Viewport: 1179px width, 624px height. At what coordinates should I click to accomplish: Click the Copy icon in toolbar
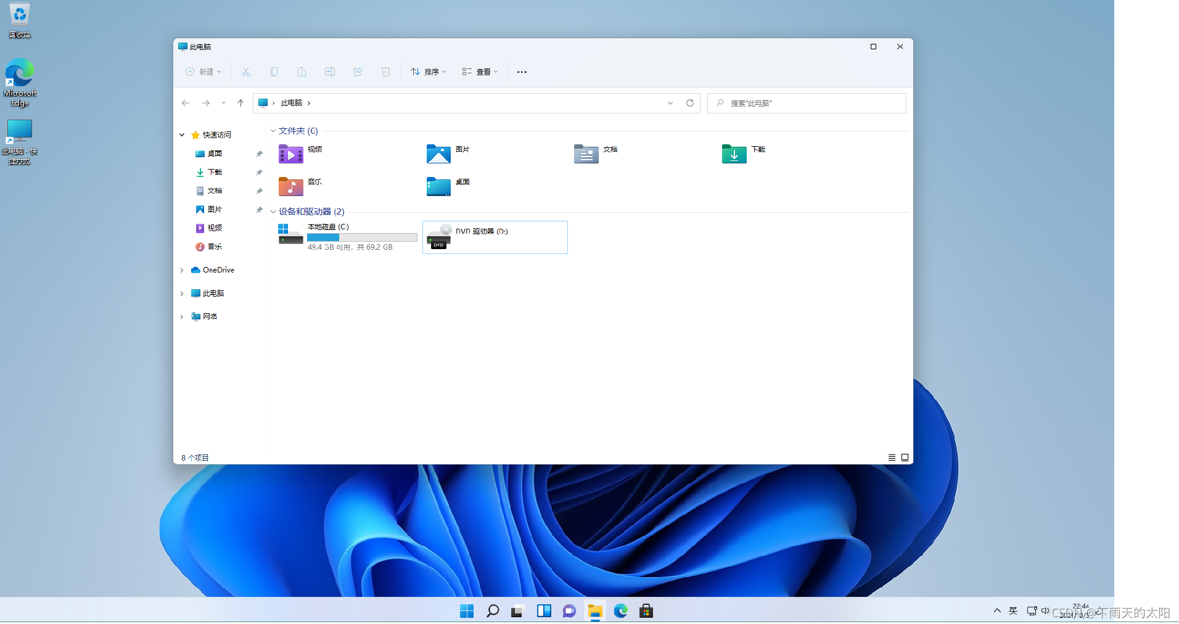click(x=274, y=72)
